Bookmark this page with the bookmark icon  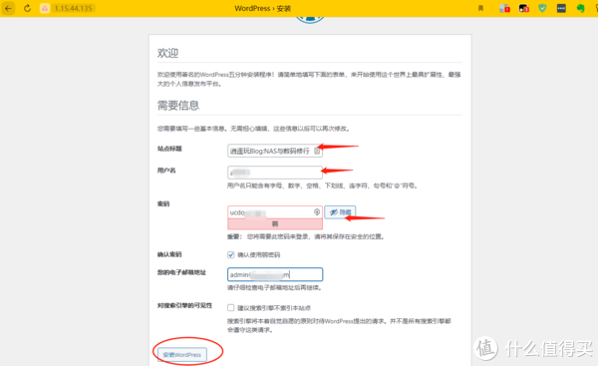click(480, 8)
